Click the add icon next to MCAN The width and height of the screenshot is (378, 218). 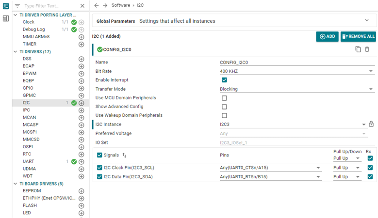tap(82, 117)
